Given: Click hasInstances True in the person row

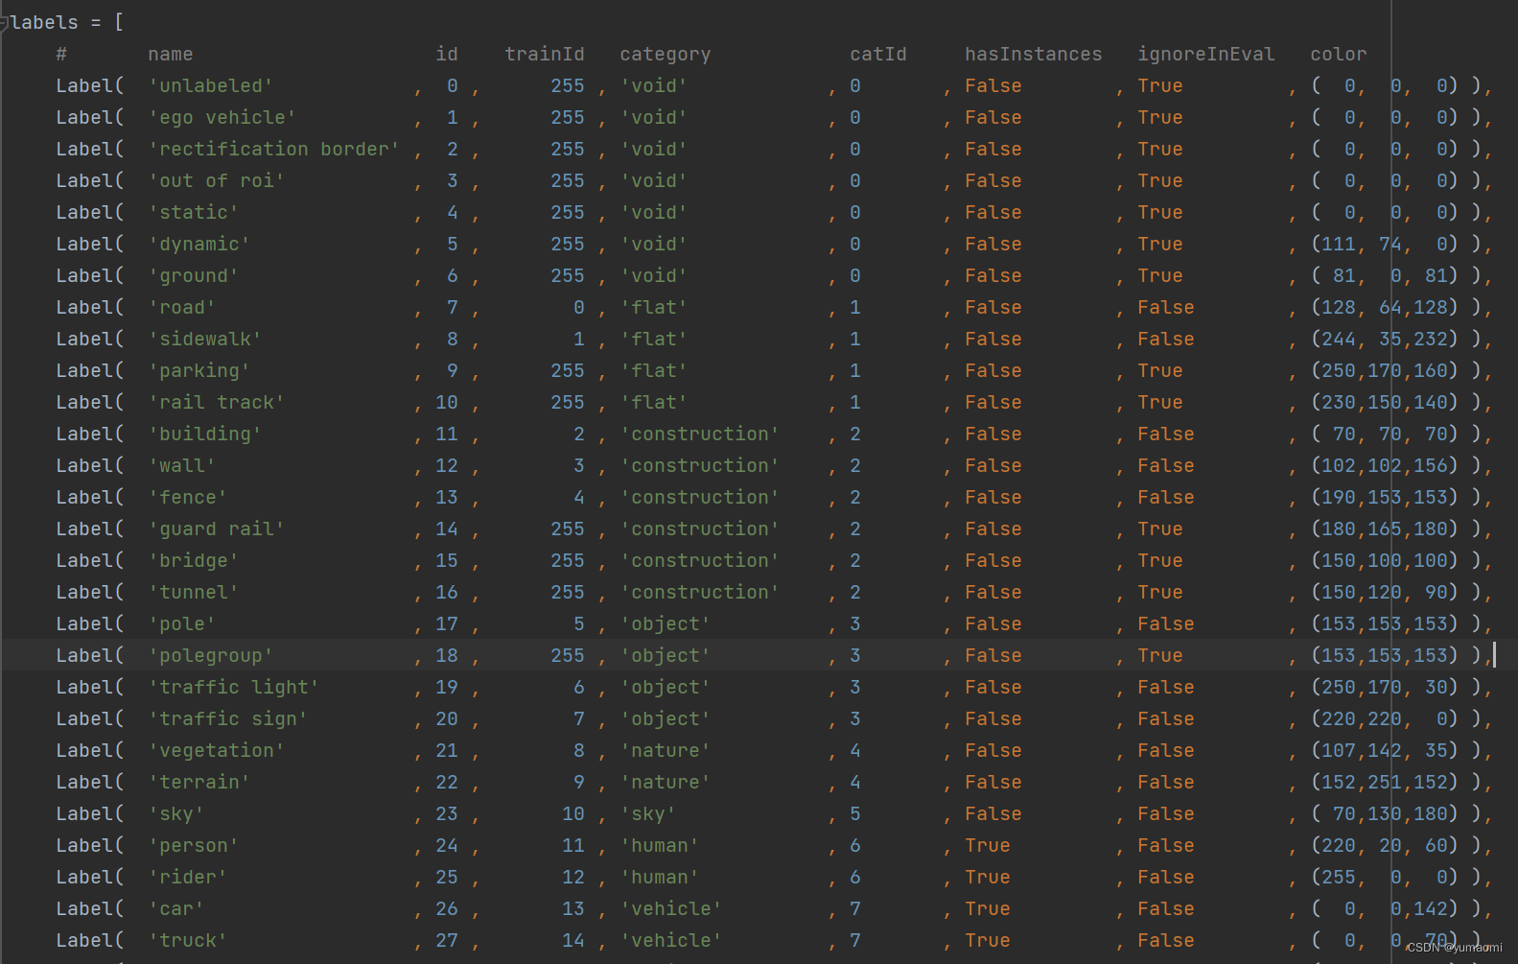Looking at the screenshot, I should point(988,846).
